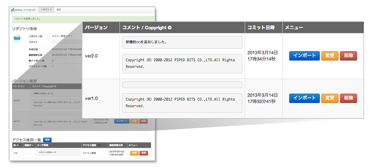
Task: Click the リポジトリ名 label
Action: pyautogui.click(x=36, y=36)
